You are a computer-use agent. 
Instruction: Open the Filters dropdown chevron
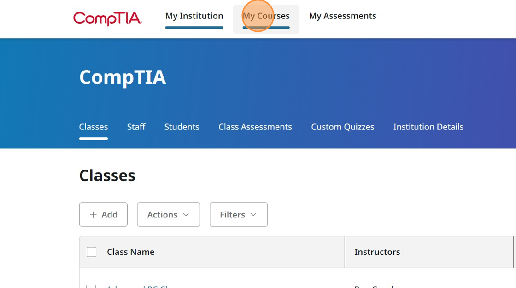click(x=254, y=214)
